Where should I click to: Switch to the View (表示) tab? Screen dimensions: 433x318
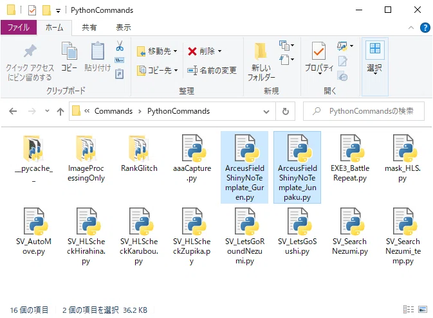(x=123, y=28)
